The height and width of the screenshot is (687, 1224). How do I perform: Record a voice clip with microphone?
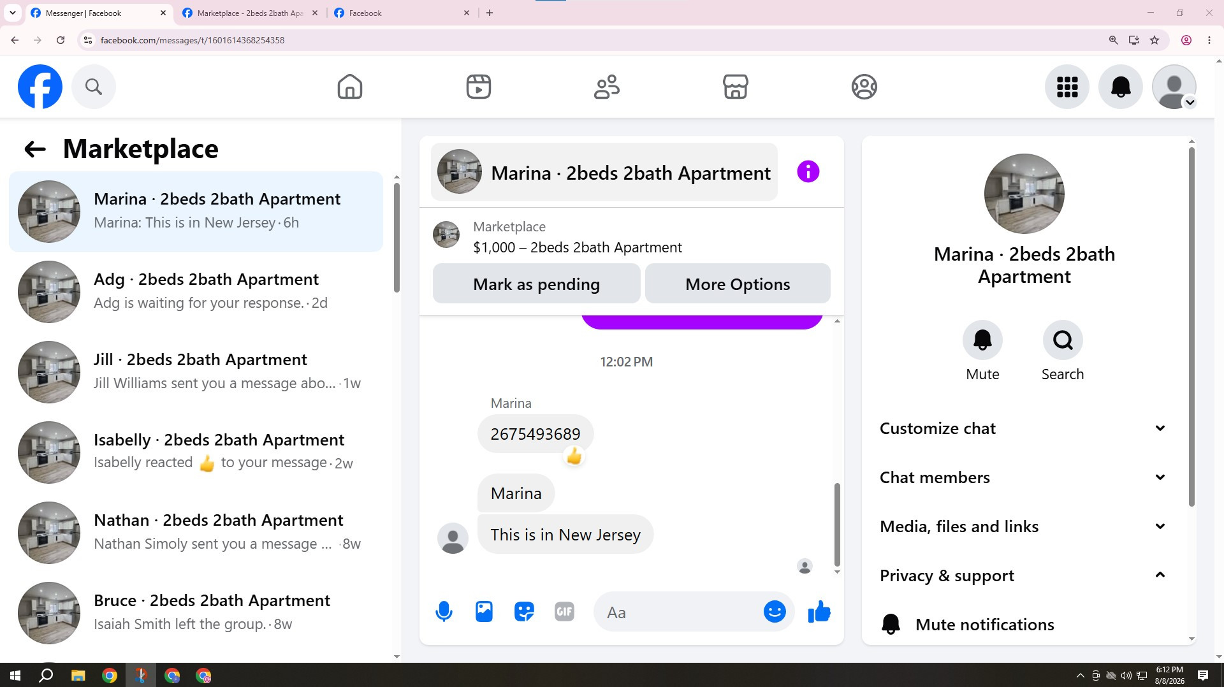444,612
